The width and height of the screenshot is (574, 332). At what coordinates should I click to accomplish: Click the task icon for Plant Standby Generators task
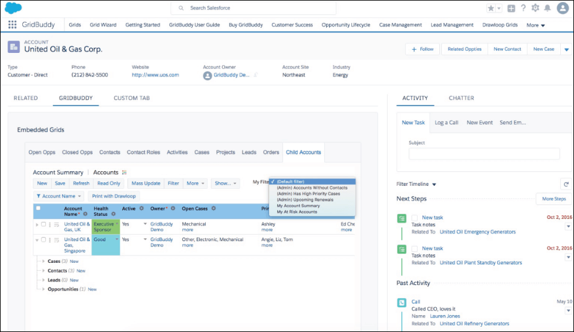[x=401, y=249]
